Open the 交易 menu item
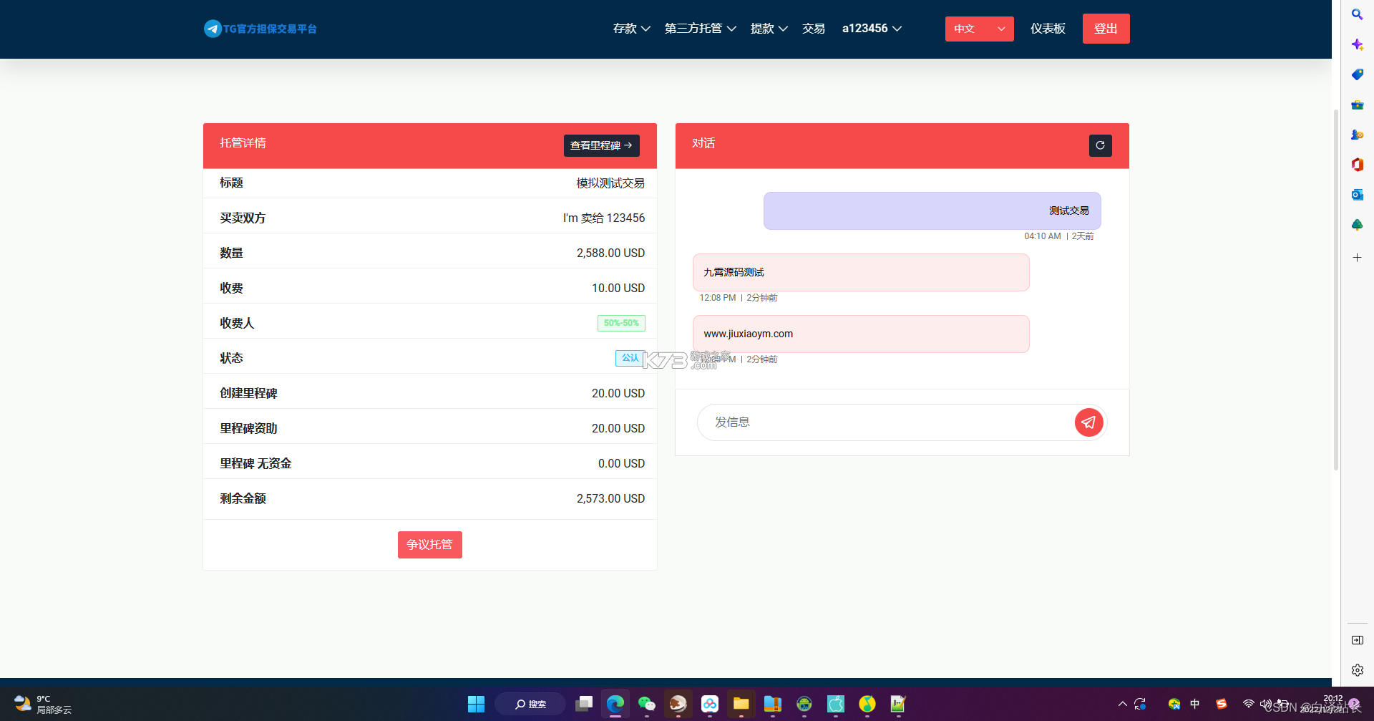Viewport: 1374px width, 721px height. tap(814, 29)
